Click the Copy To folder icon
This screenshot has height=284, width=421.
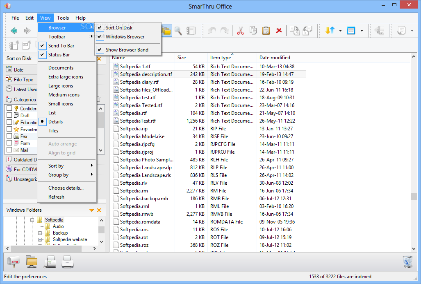(295, 31)
